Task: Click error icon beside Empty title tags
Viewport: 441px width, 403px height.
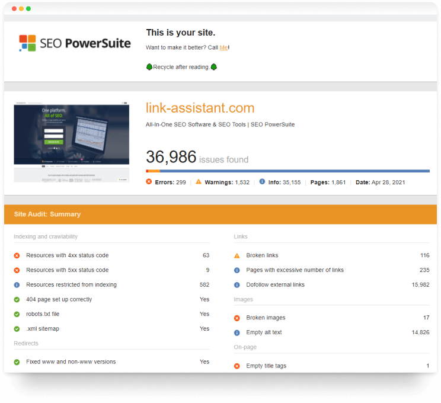Action: coord(237,366)
